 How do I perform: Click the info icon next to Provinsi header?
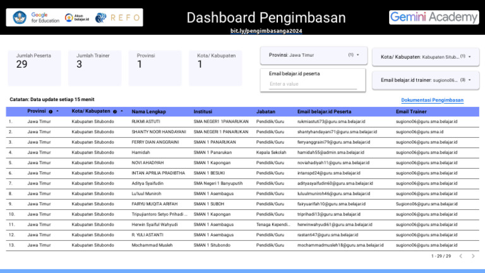click(51, 112)
